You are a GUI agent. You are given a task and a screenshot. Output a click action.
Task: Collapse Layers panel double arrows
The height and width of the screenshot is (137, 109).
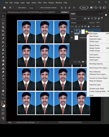click(99, 14)
